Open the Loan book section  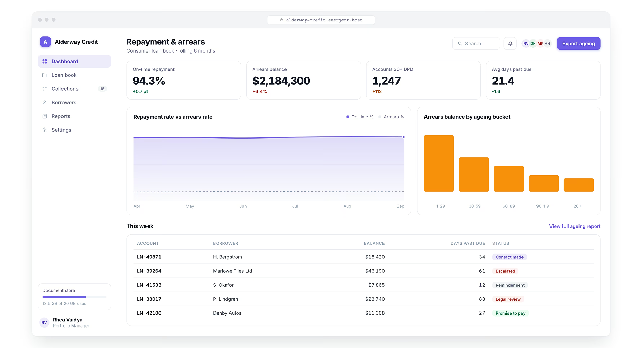click(74, 75)
